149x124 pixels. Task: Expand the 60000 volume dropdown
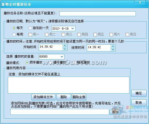pyautogui.click(x=62, y=57)
